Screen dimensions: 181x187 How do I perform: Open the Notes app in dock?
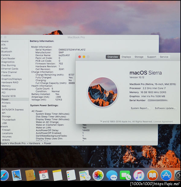pyautogui.click(x=57, y=175)
